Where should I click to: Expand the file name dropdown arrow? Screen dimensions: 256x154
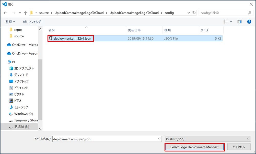159,139
